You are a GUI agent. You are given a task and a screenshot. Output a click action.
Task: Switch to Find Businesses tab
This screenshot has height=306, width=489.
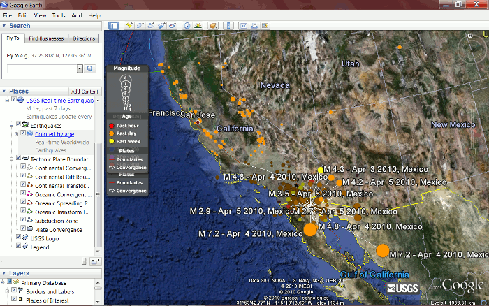click(x=46, y=38)
